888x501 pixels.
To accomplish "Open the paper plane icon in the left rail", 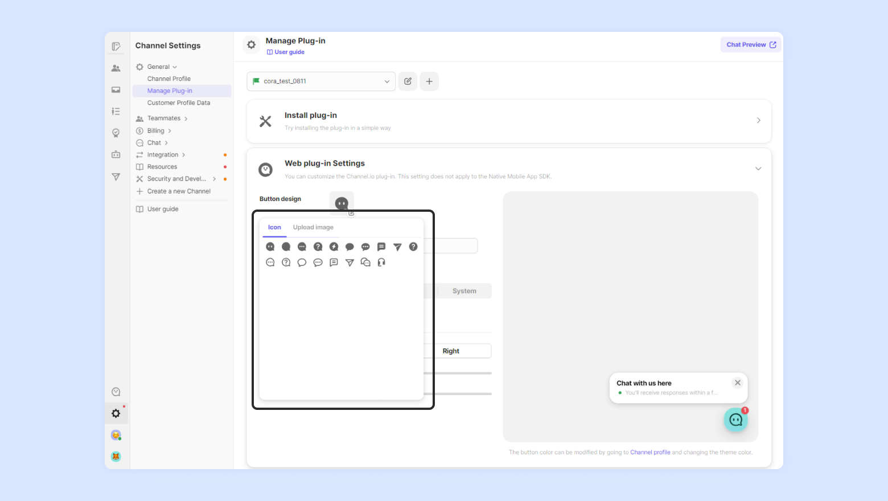I will [116, 177].
